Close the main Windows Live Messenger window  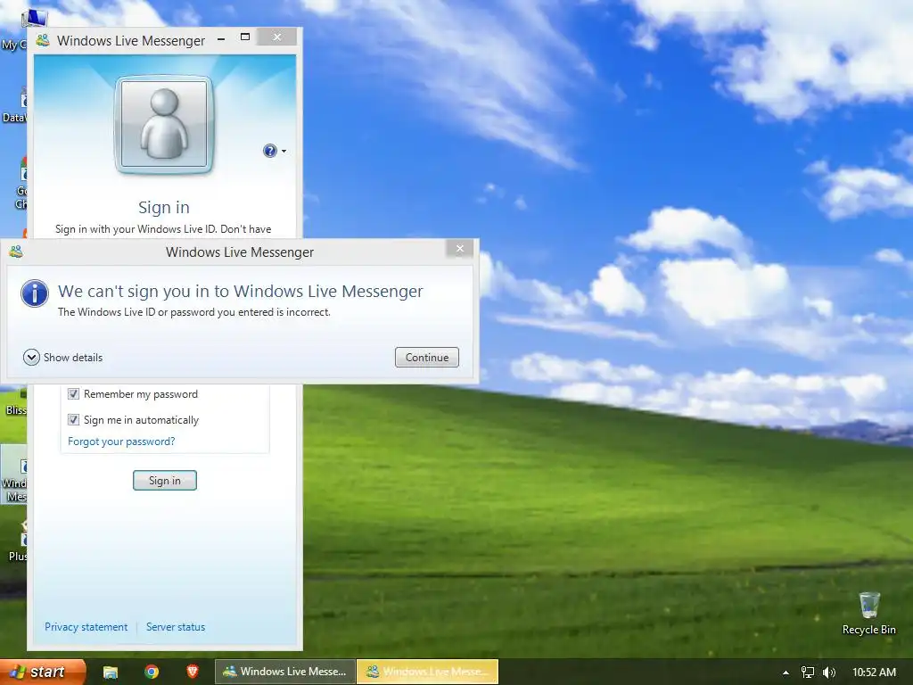pyautogui.click(x=277, y=37)
